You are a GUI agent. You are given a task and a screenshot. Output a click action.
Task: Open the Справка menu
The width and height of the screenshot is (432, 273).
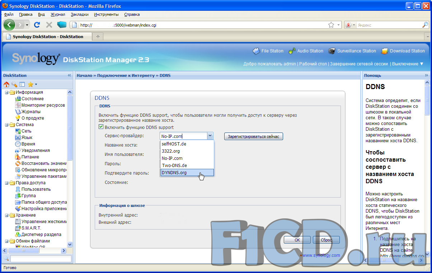(x=132, y=14)
